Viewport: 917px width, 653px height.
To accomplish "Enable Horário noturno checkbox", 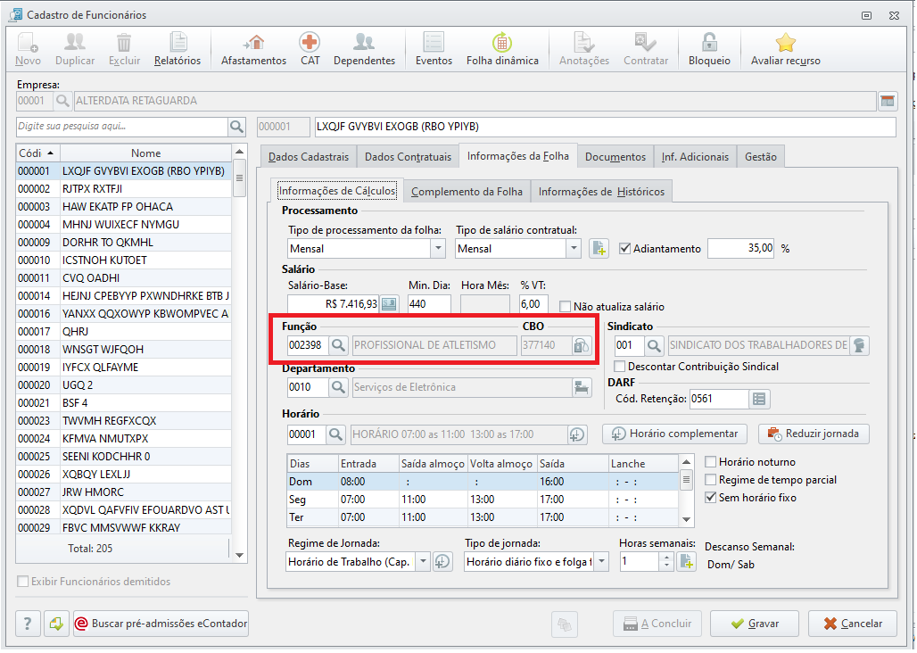I will [x=711, y=462].
